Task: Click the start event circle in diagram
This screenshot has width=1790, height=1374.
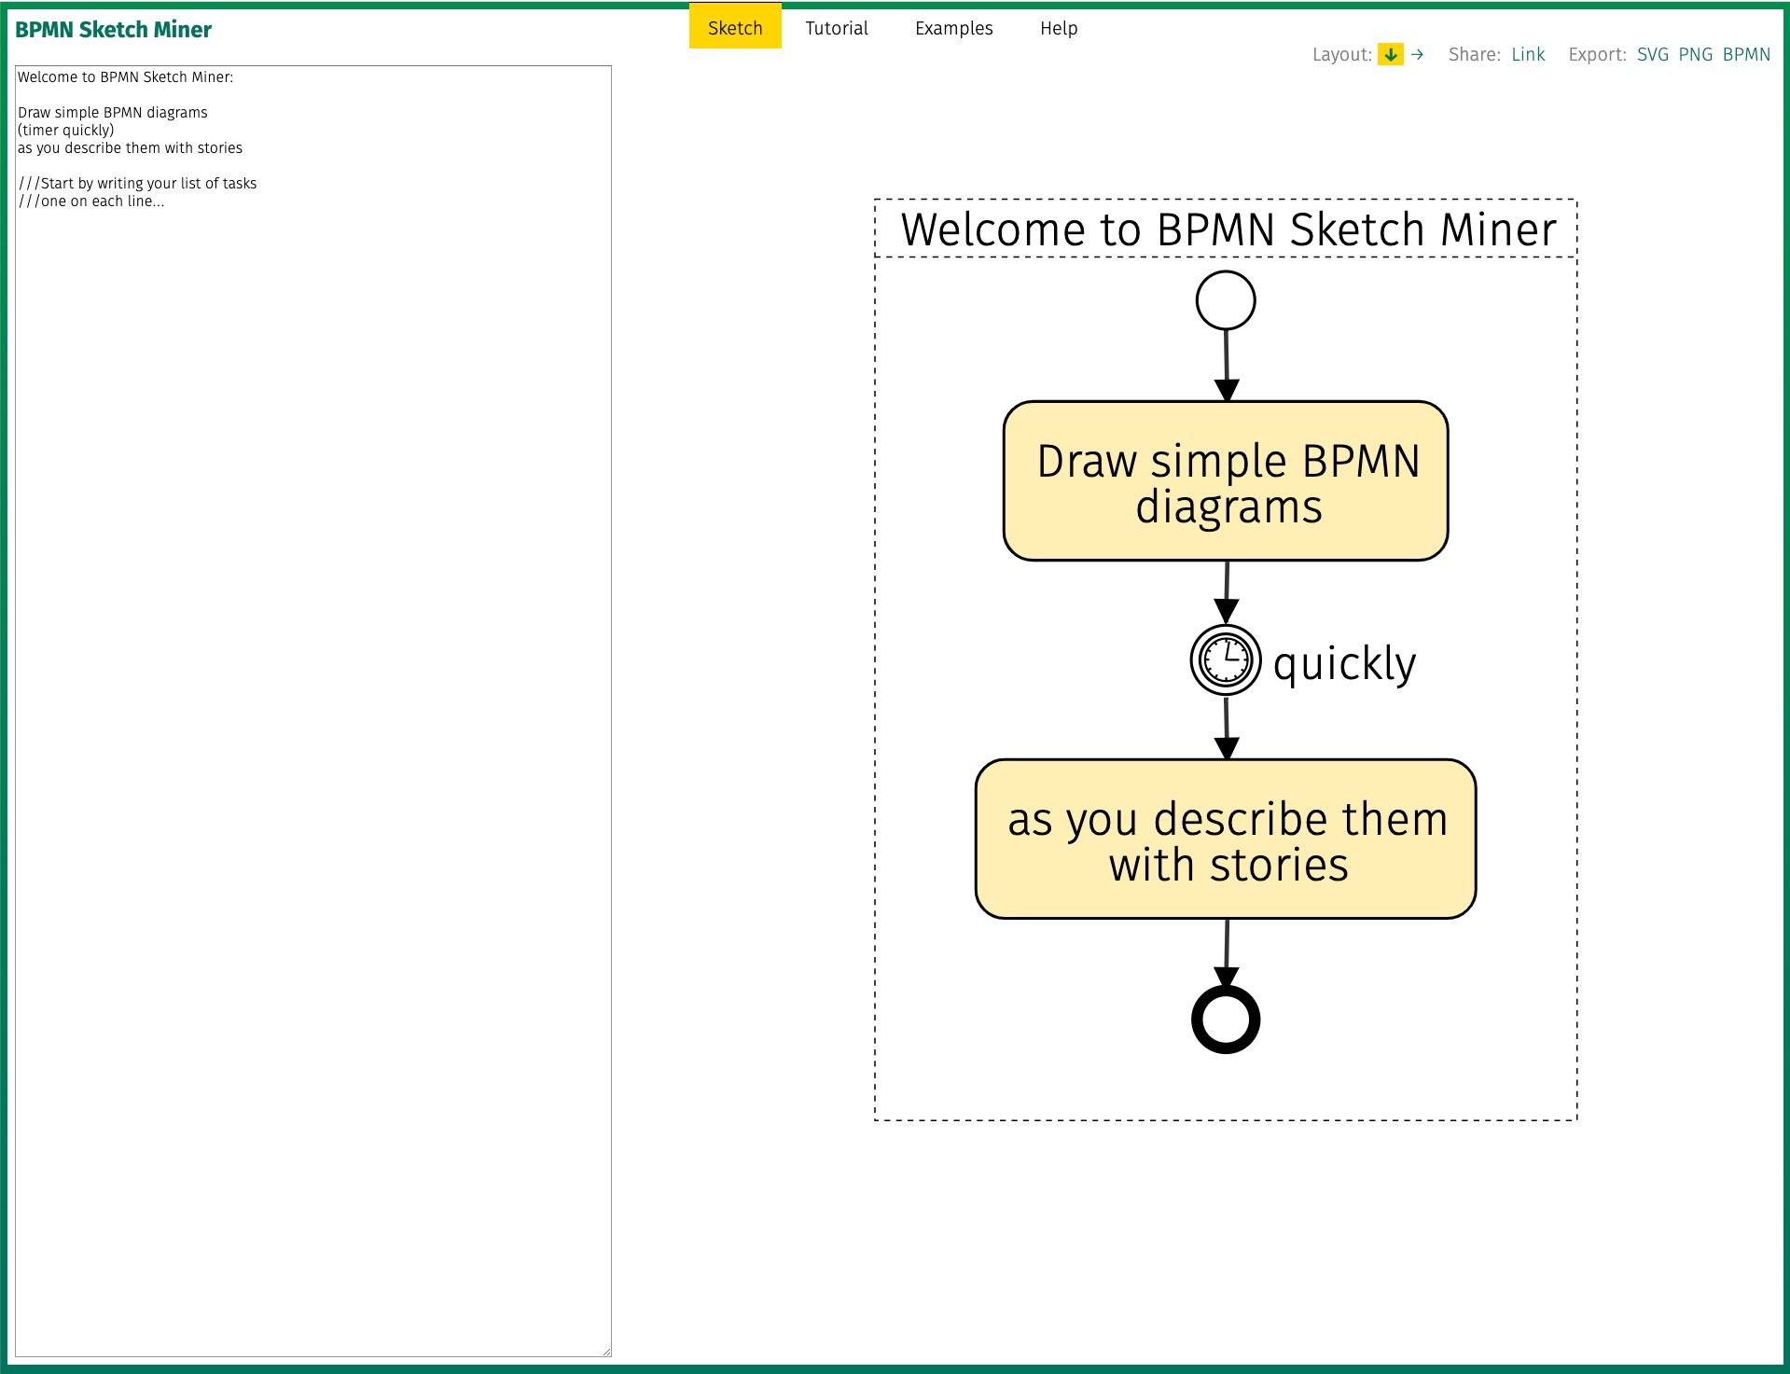Action: (x=1226, y=300)
